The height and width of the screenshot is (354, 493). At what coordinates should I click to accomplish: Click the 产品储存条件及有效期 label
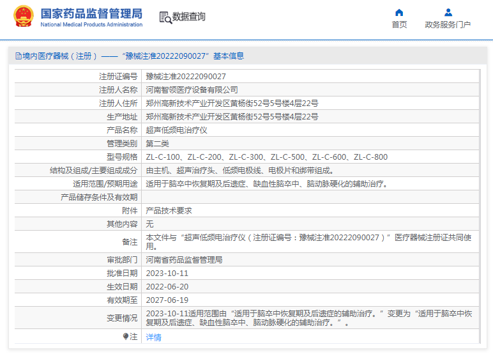tap(99, 197)
